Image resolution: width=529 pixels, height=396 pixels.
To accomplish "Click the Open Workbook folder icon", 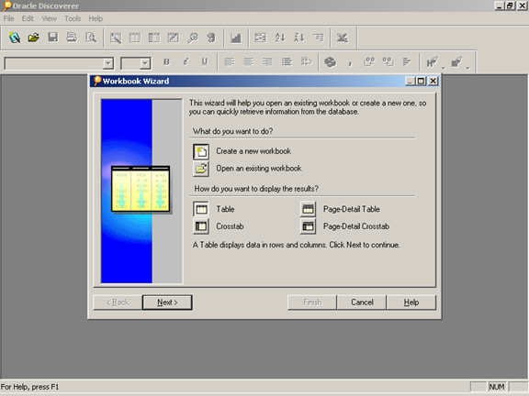I will coord(34,38).
